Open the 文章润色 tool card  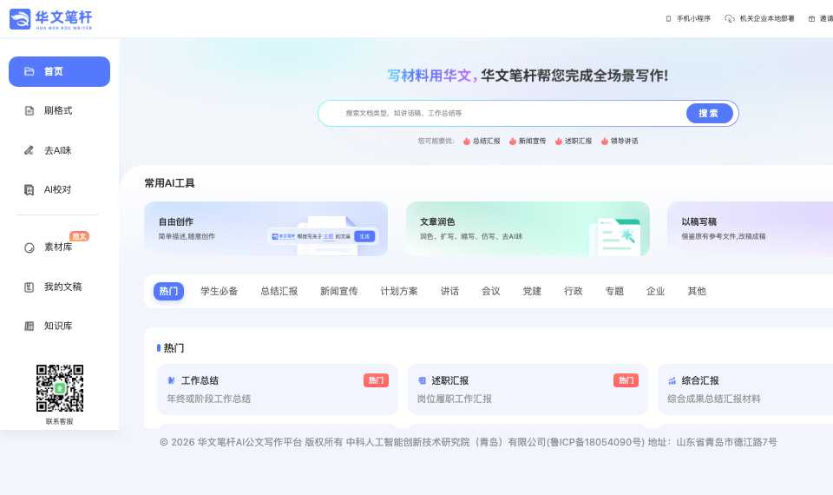click(x=528, y=228)
